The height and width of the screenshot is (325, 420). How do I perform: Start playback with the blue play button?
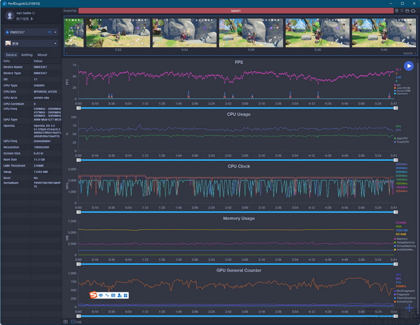(x=409, y=66)
